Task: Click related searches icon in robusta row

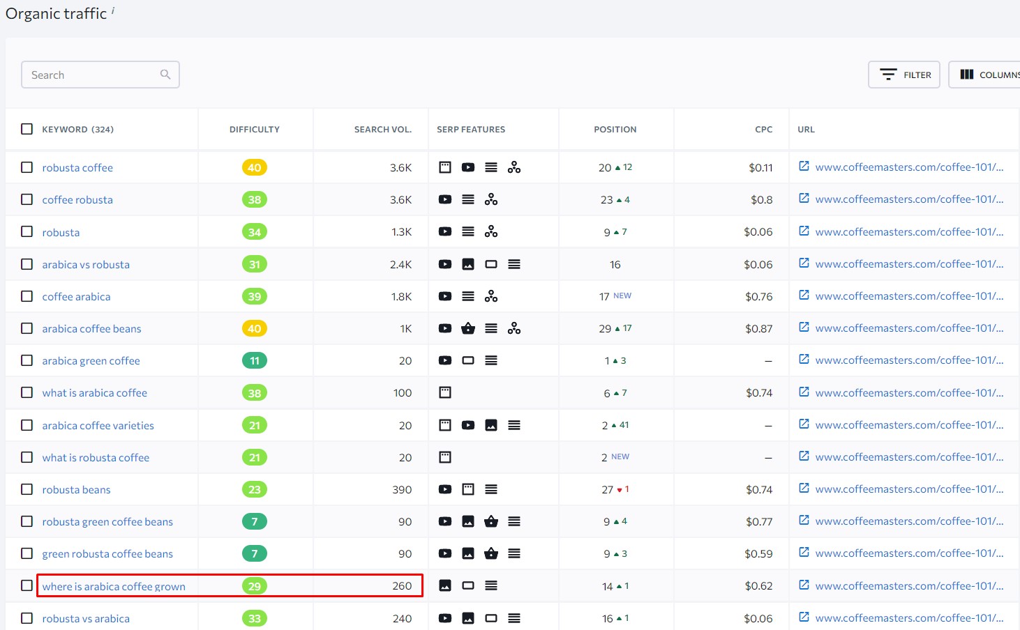Action: [491, 231]
